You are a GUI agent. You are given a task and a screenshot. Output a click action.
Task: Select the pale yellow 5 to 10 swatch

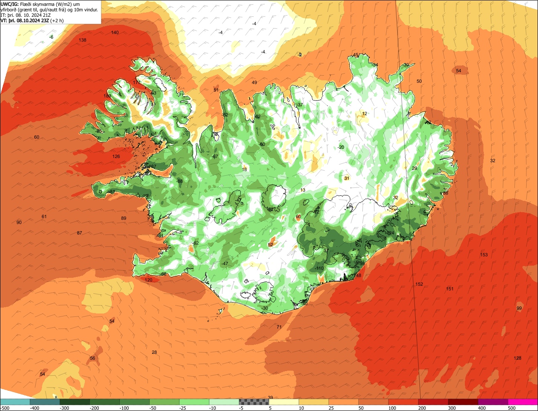point(283,402)
